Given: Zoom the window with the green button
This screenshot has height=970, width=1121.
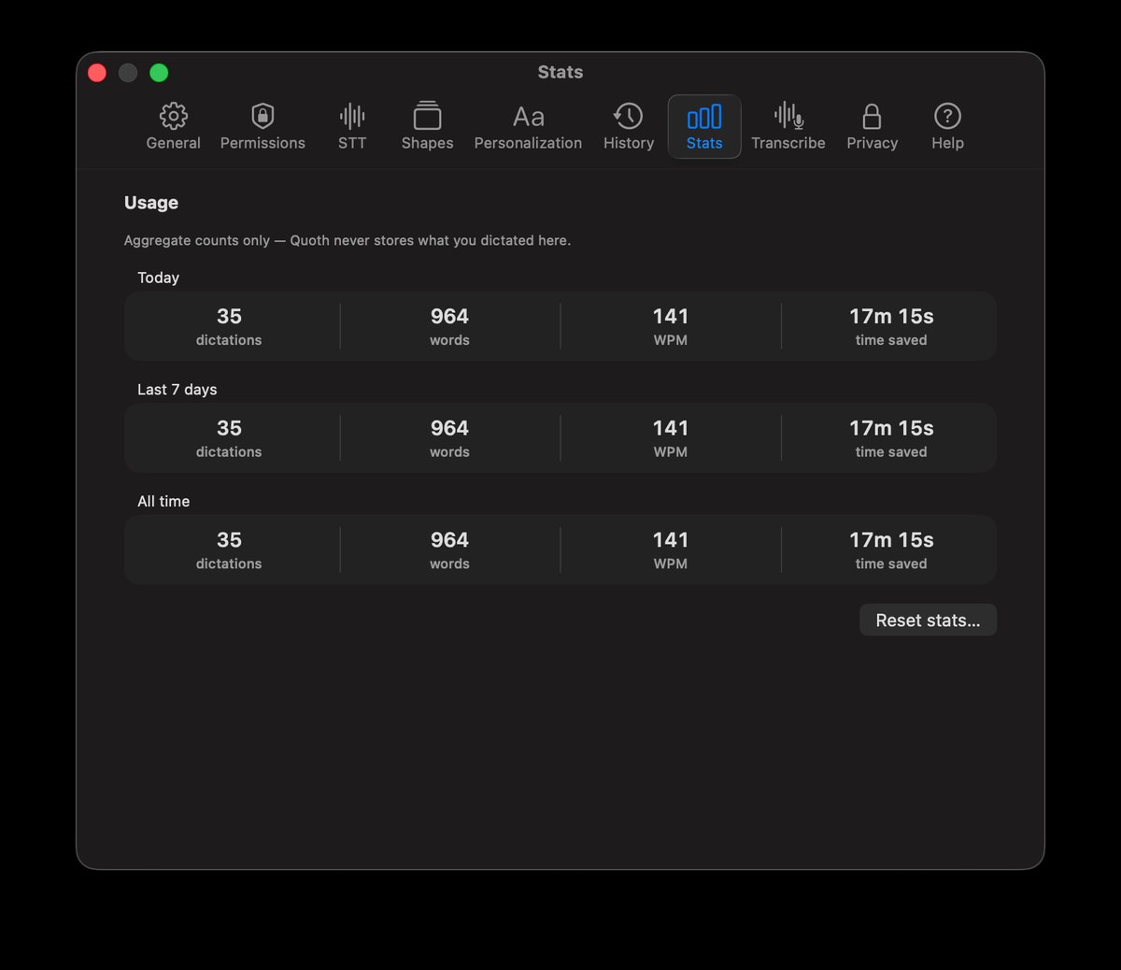Looking at the screenshot, I should 159,73.
